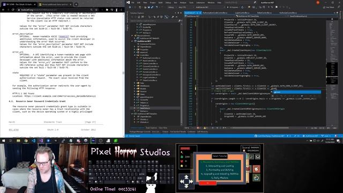
Task: Click the GitHub repository status bar item
Action: [270, 136]
